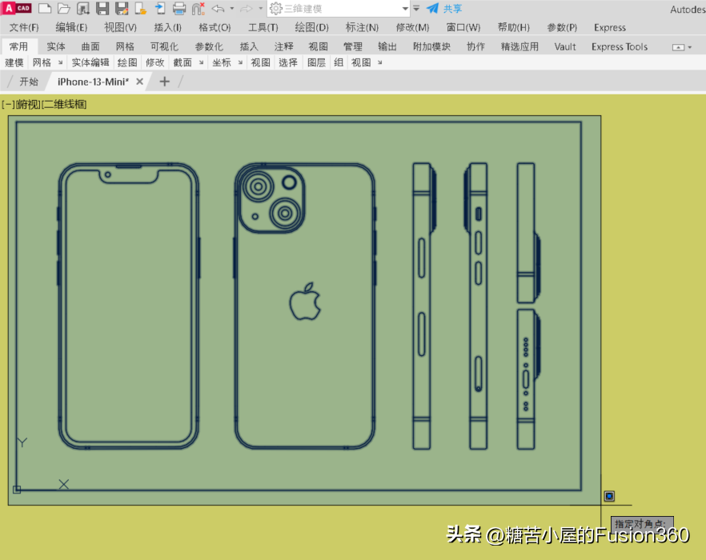Open the 工具(T) menu
This screenshot has width=706, height=560.
[x=263, y=27]
